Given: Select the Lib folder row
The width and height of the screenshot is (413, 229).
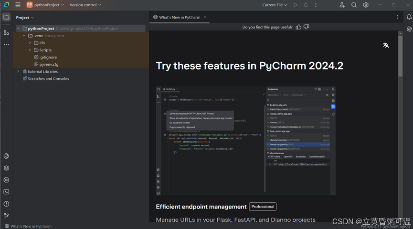Looking at the screenshot, I should click(x=81, y=43).
